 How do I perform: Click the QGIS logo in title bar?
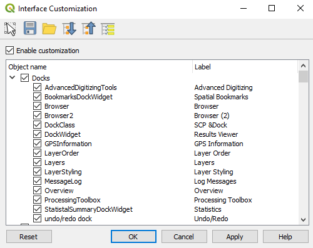(x=10, y=9)
